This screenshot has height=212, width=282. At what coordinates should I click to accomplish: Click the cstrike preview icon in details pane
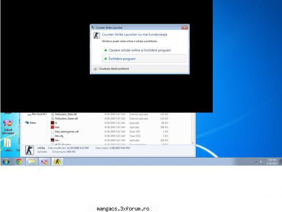pyautogui.click(x=30, y=150)
